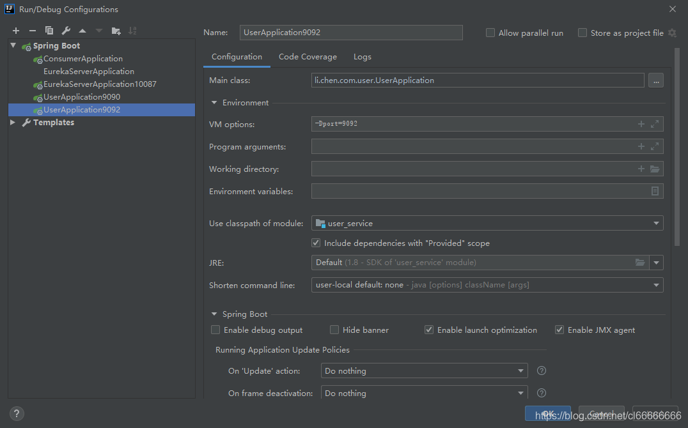This screenshot has height=428, width=688.
Task: Click the Spring Boot group icon in the tree
Action: tap(26, 46)
